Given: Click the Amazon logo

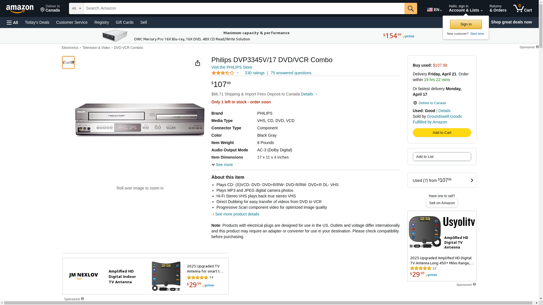Looking at the screenshot, I should [x=20, y=9].
